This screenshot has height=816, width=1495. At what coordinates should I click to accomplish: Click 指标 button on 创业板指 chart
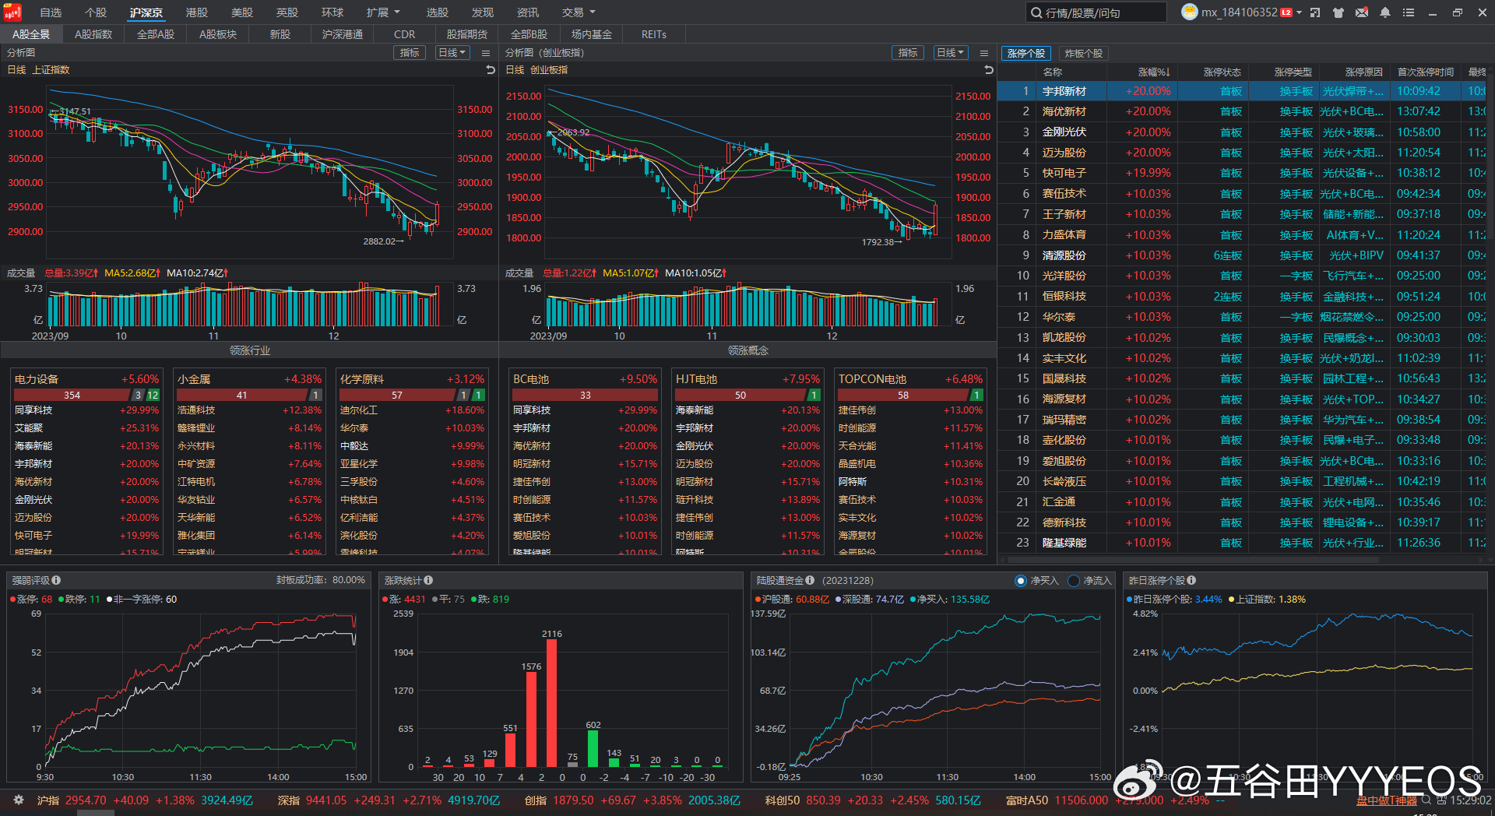click(908, 53)
